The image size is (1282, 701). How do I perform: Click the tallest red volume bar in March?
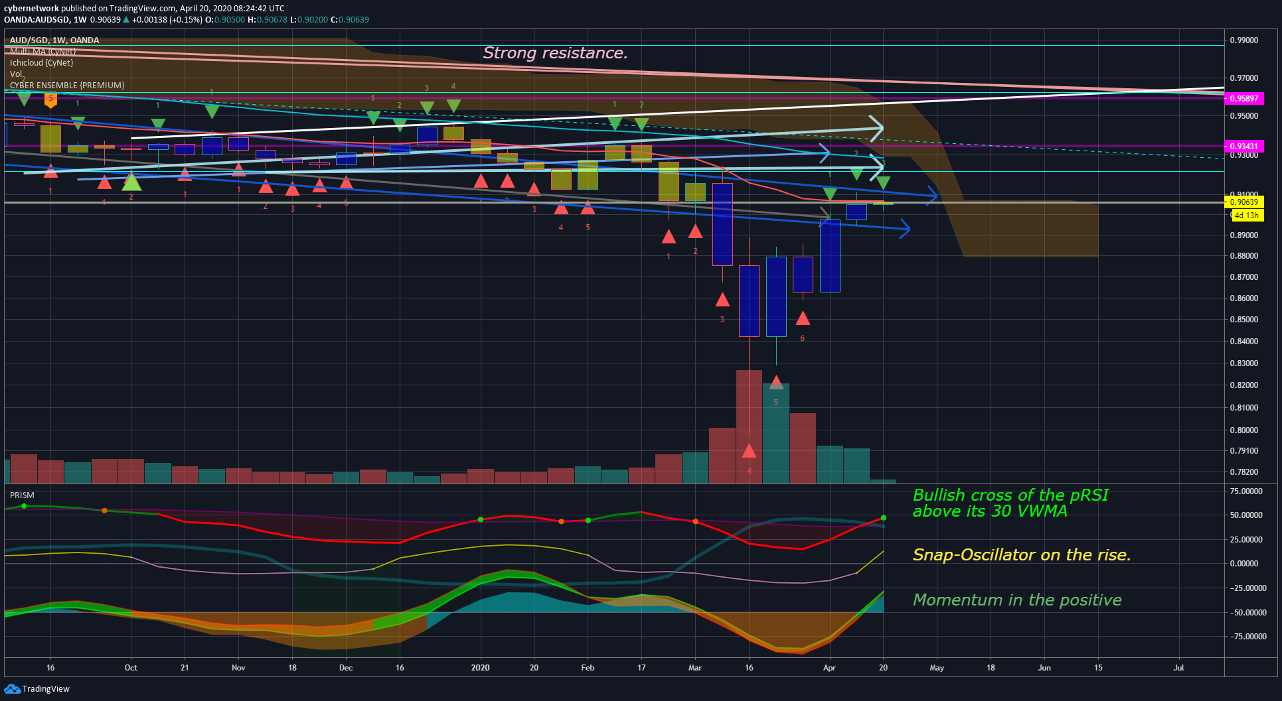click(749, 426)
